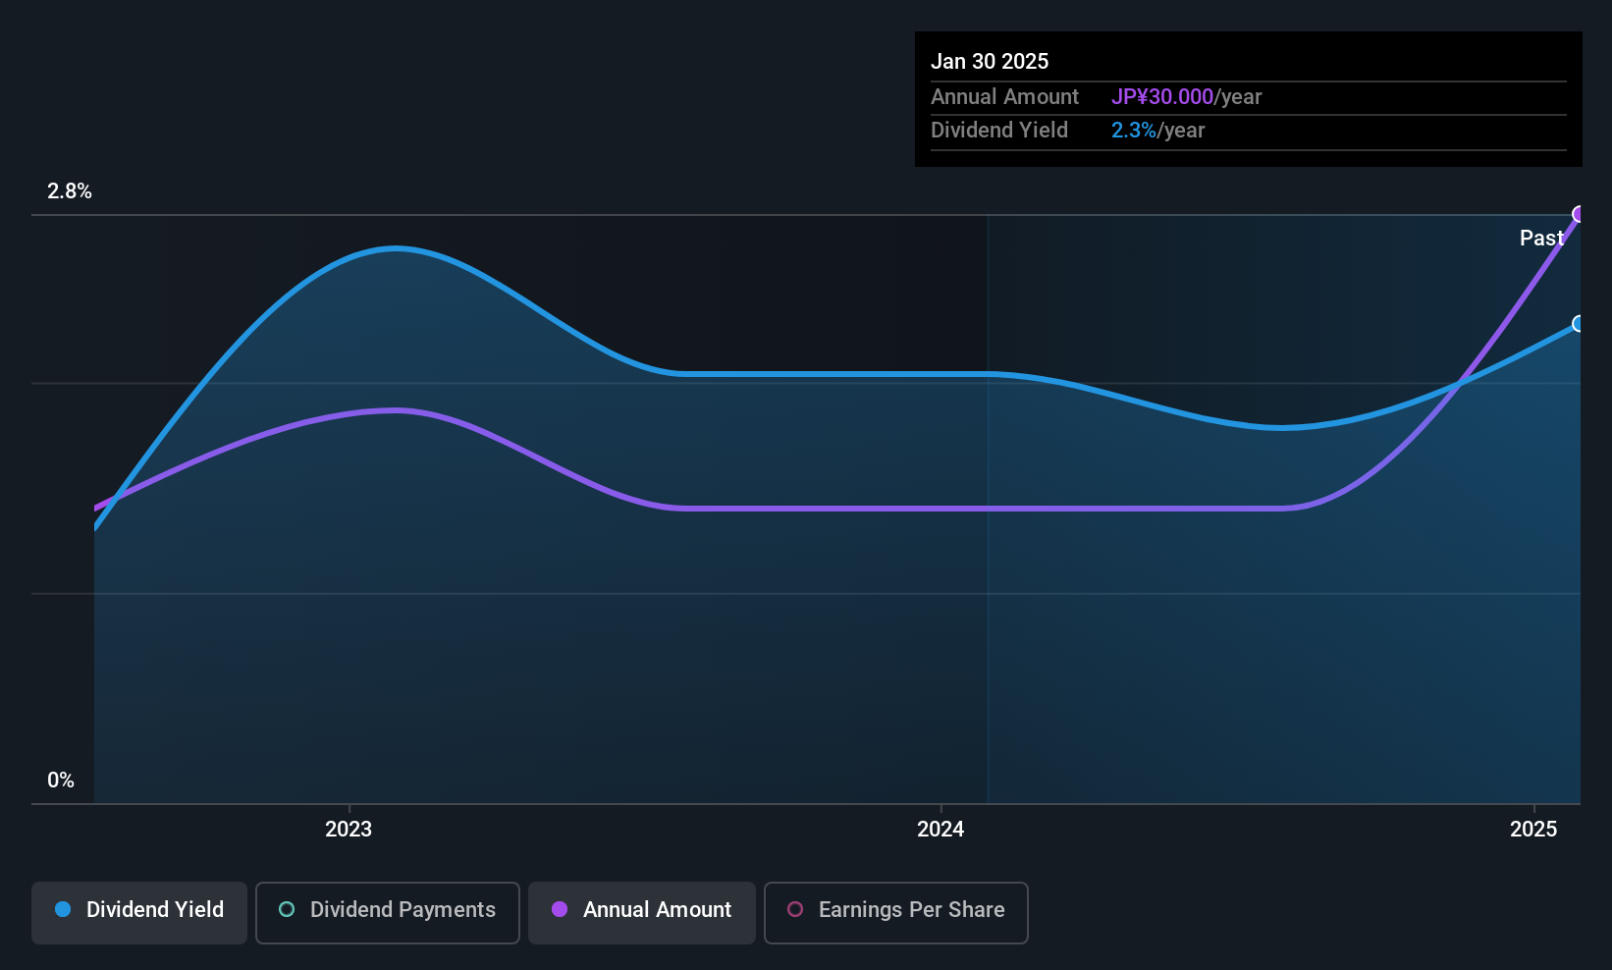The image size is (1612, 970).
Task: Click the 2024 x-axis label
Action: click(940, 830)
